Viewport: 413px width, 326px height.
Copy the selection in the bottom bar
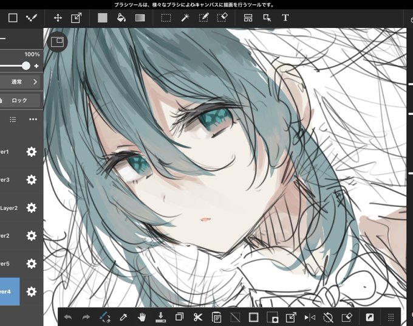point(179,317)
